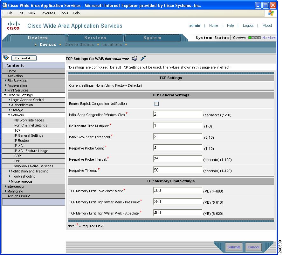Click the Expand All button

24,58
